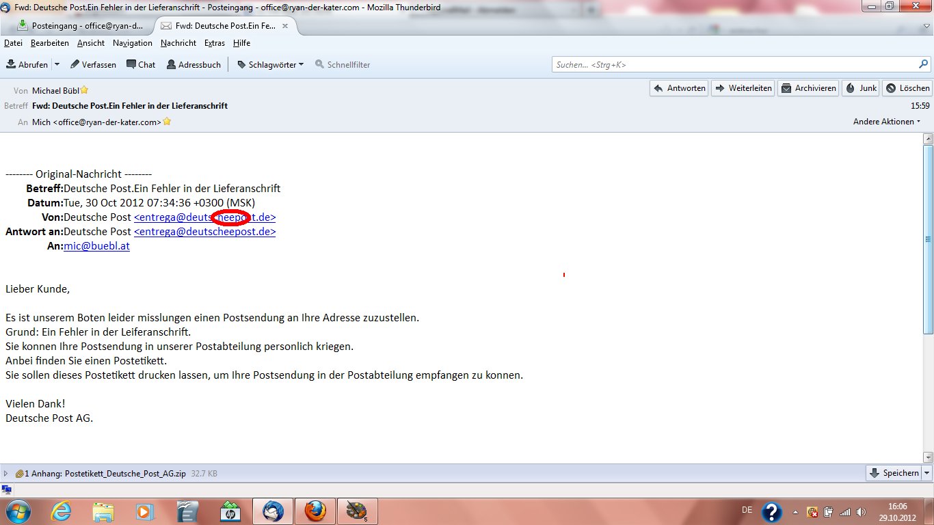Click the blue help question mark icon

pyautogui.click(x=772, y=512)
